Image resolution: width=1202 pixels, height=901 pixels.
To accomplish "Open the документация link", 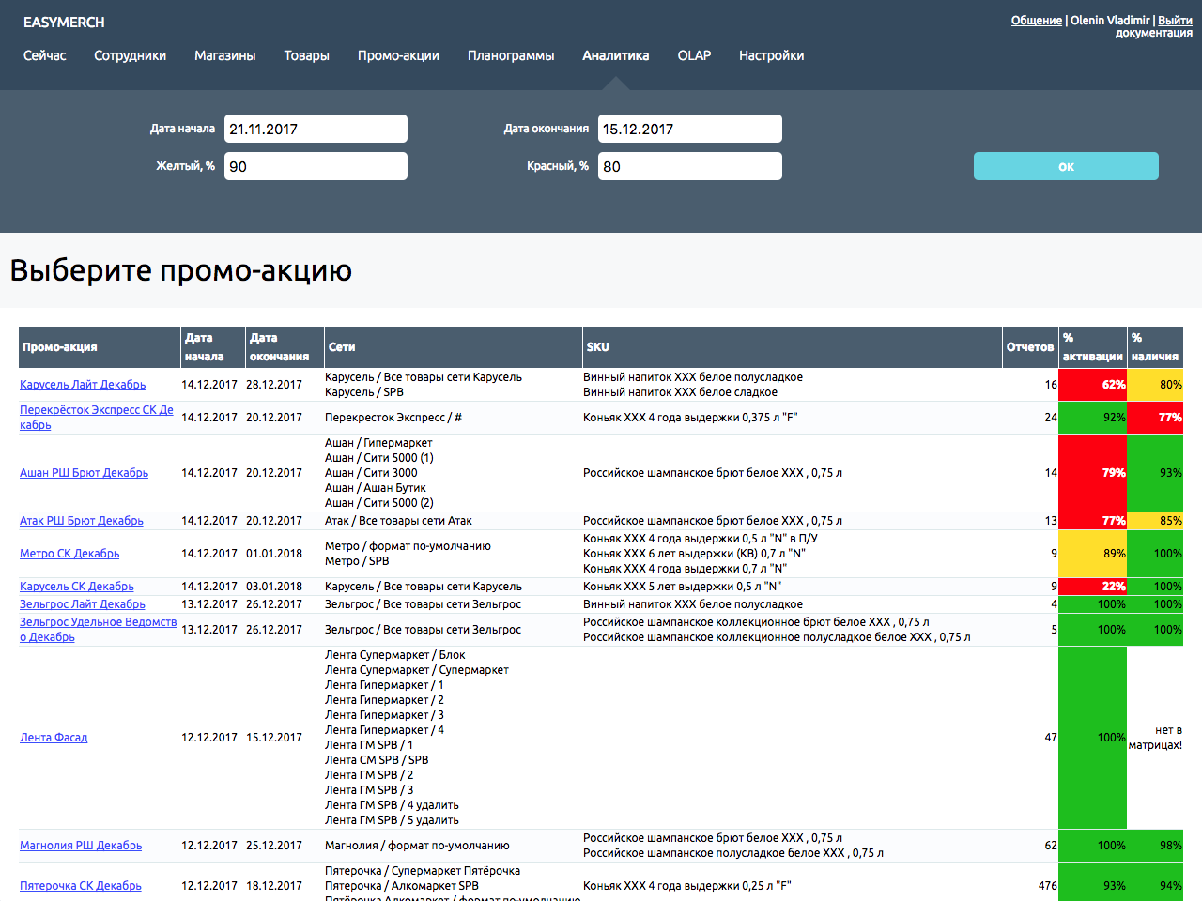I will (x=1153, y=33).
